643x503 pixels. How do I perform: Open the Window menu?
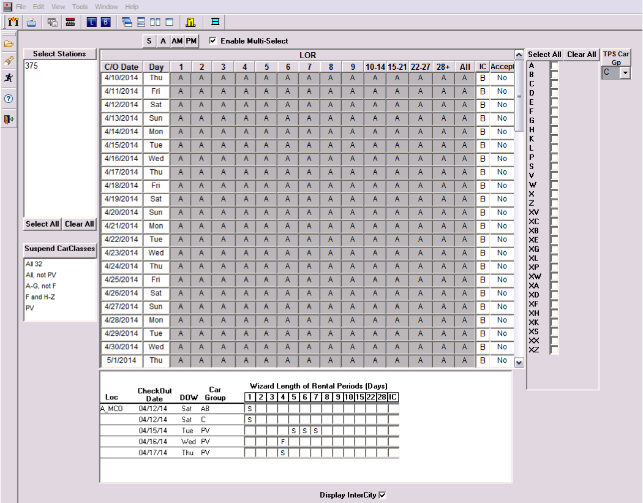click(107, 7)
